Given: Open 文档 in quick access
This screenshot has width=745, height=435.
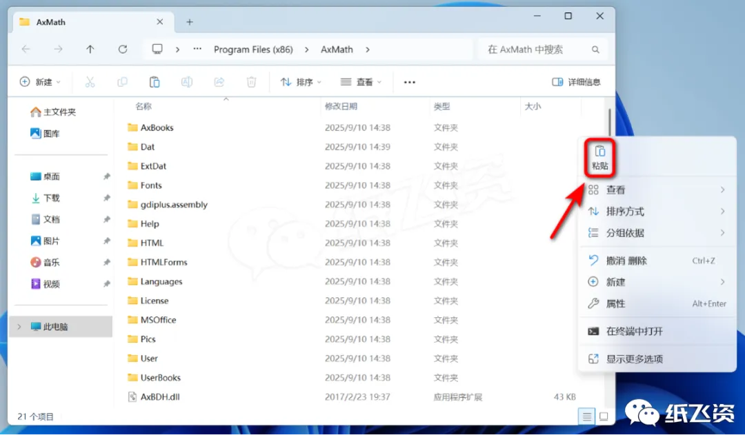Looking at the screenshot, I should pyautogui.click(x=45, y=219).
